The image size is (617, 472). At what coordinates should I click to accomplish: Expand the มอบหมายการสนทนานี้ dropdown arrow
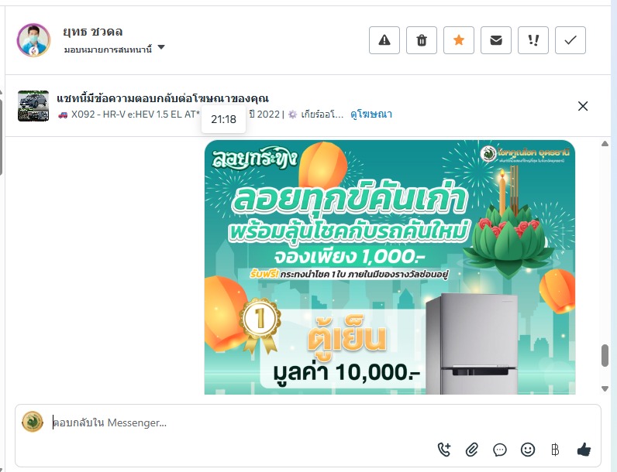tap(161, 47)
